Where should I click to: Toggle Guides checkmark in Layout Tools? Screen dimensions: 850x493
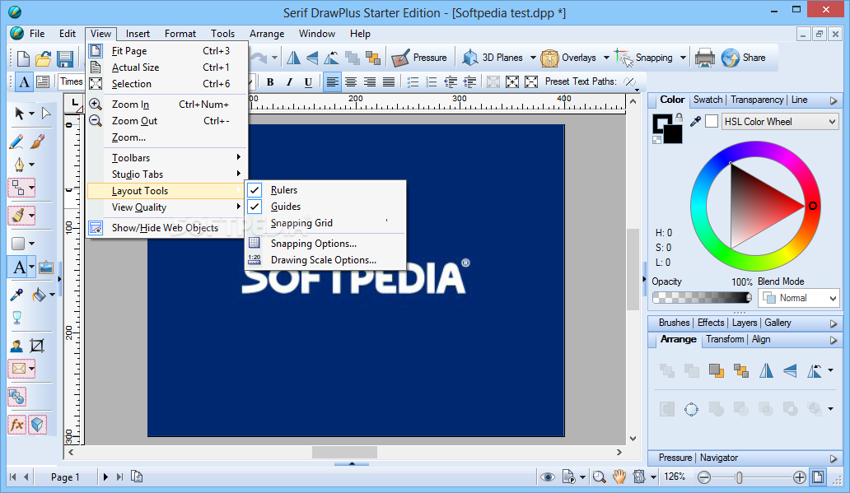pos(255,207)
